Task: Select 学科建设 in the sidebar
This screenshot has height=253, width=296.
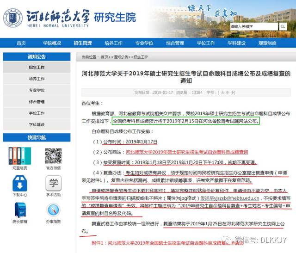Action: tap(37, 124)
